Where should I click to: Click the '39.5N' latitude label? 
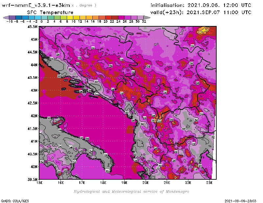click(x=33, y=180)
